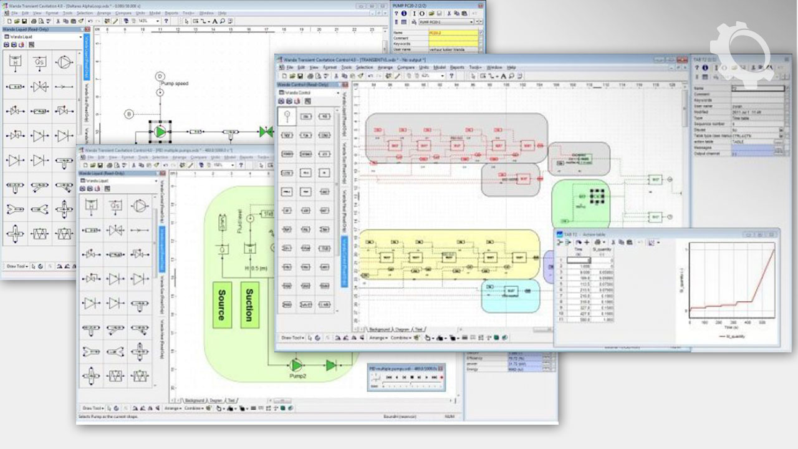This screenshot has width=798, height=449.
Task: Open the 143% zoom level dropdown
Action: click(x=158, y=21)
